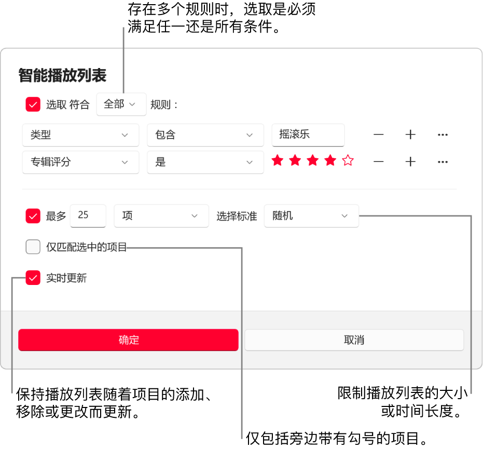Remove the 专辑评分 rule with minus icon
This screenshot has width=483, height=449.
(x=378, y=161)
